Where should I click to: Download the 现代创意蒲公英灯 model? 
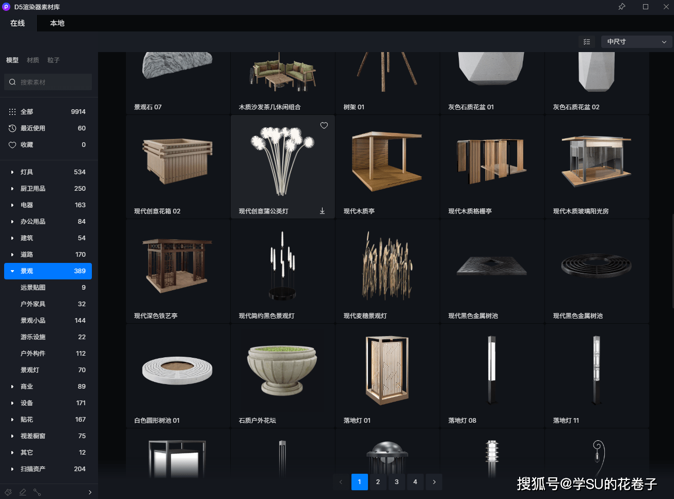[322, 211]
